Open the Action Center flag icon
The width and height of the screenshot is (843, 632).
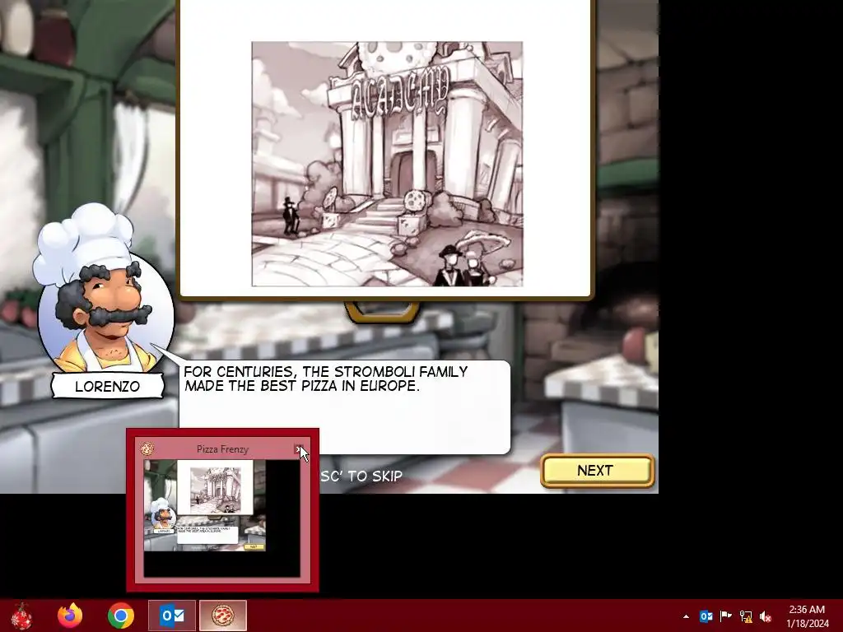pyautogui.click(x=726, y=616)
